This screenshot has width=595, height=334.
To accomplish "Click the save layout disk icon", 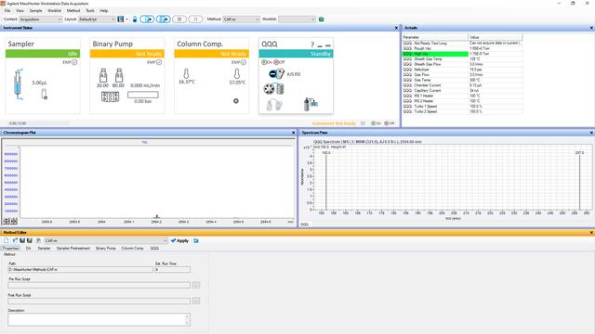I will coord(121,19).
